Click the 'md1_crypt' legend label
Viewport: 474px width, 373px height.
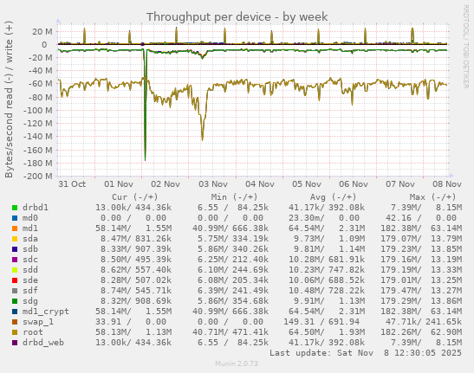point(46,312)
